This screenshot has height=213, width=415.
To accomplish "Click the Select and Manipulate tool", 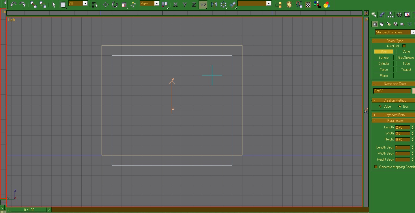I will [133, 4].
